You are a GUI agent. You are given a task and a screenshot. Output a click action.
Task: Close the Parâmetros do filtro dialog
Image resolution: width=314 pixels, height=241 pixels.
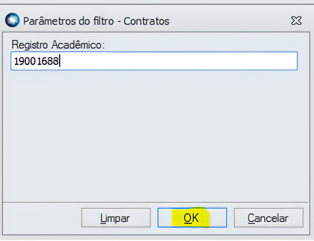[296, 21]
